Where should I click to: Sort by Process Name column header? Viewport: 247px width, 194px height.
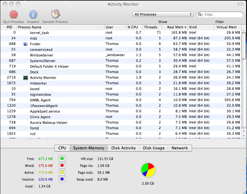61,27
